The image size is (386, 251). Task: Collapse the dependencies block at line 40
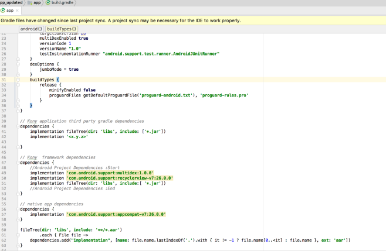(18, 126)
